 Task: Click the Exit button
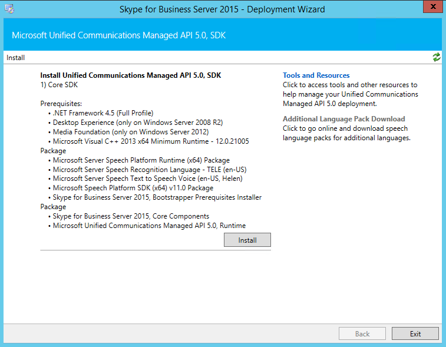pos(415,333)
